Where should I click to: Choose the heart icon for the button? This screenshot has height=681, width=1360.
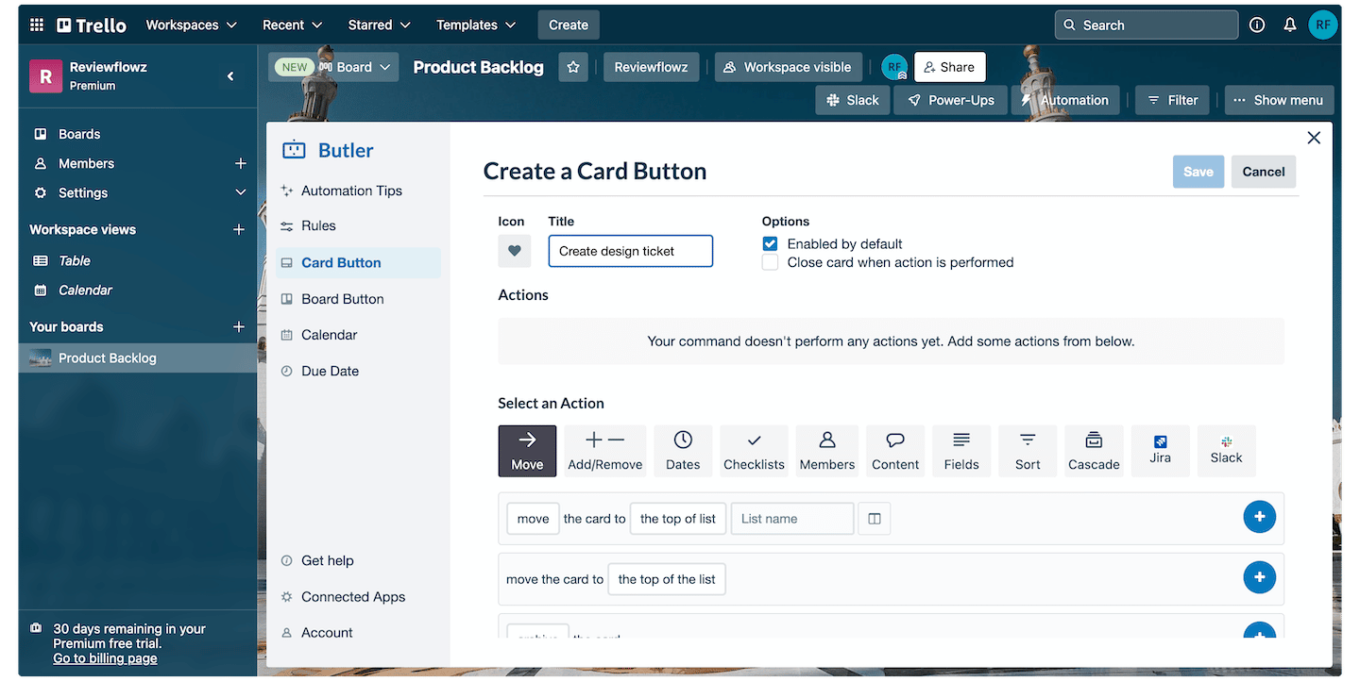(514, 251)
